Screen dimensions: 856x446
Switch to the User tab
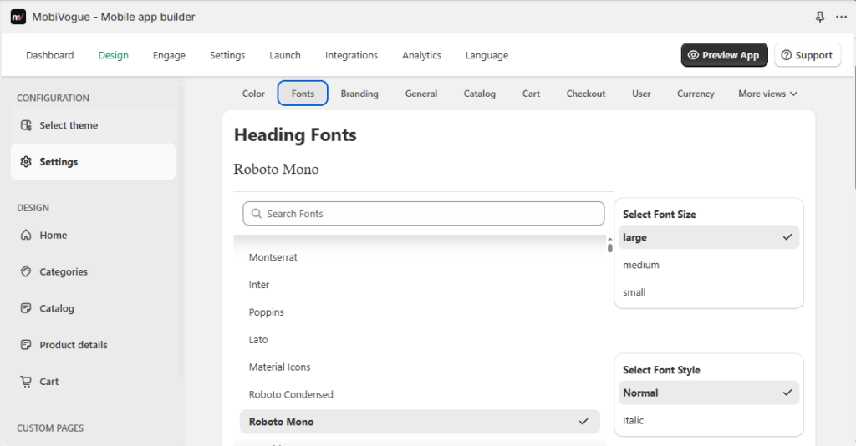coord(641,94)
